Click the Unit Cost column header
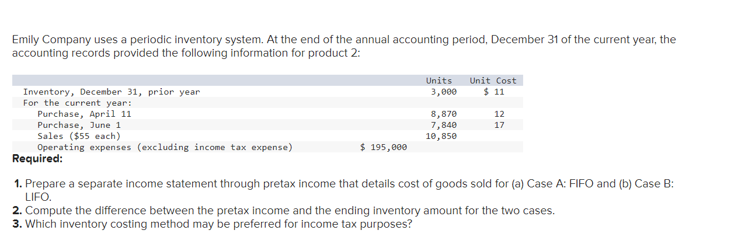The height and width of the screenshot is (244, 731). (493, 81)
